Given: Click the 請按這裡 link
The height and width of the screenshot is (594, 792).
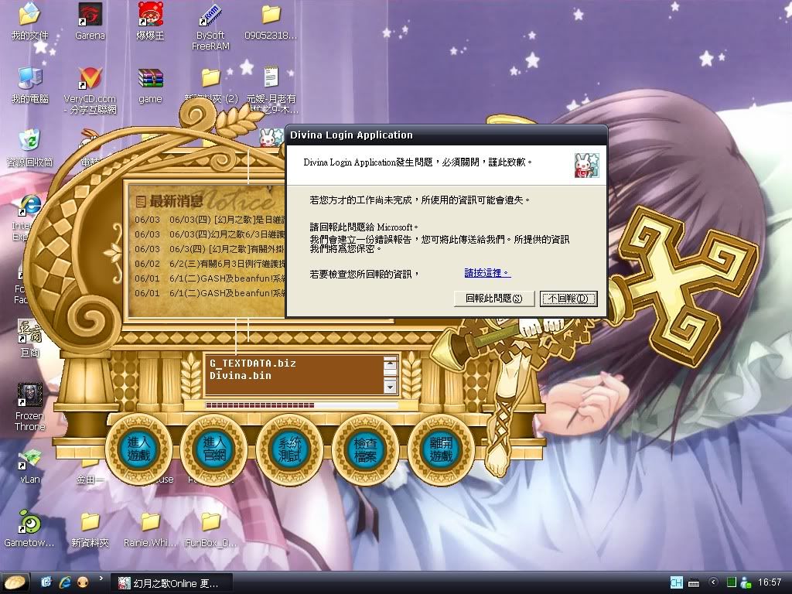Looking at the screenshot, I should [487, 273].
